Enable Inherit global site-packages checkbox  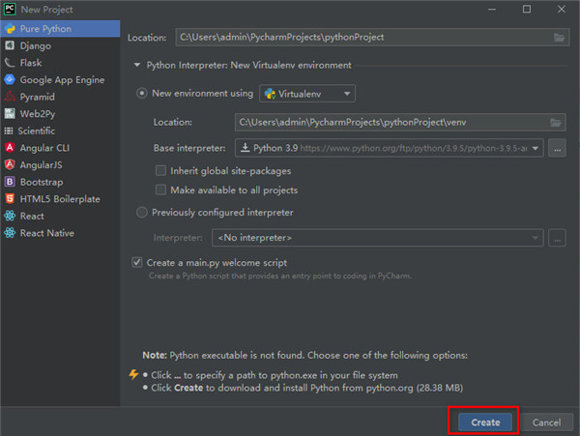click(160, 170)
